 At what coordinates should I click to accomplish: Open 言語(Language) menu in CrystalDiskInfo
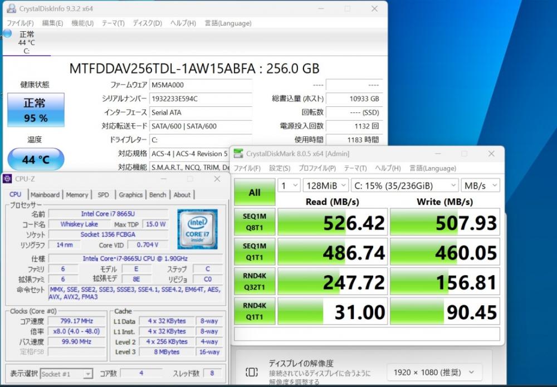click(x=228, y=23)
